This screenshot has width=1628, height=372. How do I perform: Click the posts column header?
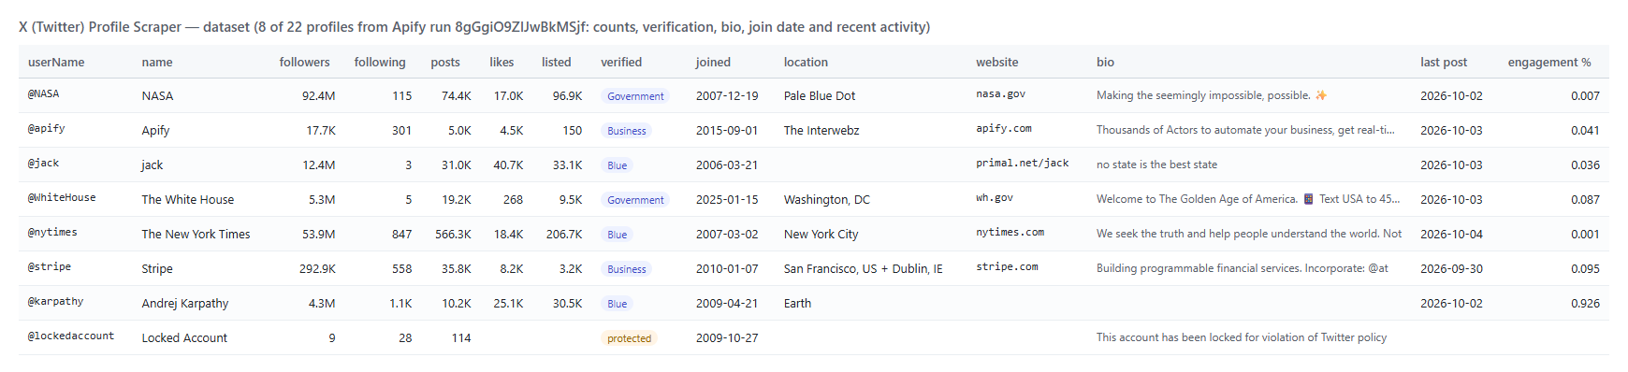445,62
